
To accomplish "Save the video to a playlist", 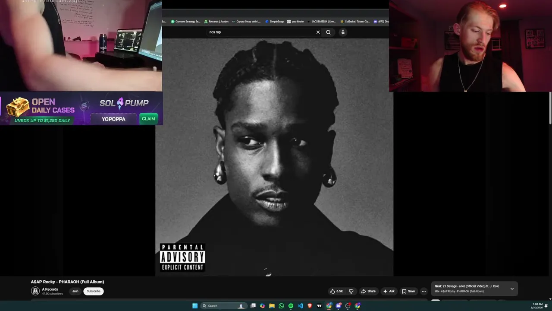I will point(408,291).
